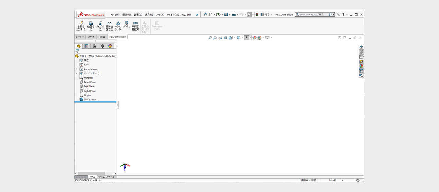Viewport: 439px width, 192px height.
Task: Toggle the Select cursor tool
Action: pos(249,15)
